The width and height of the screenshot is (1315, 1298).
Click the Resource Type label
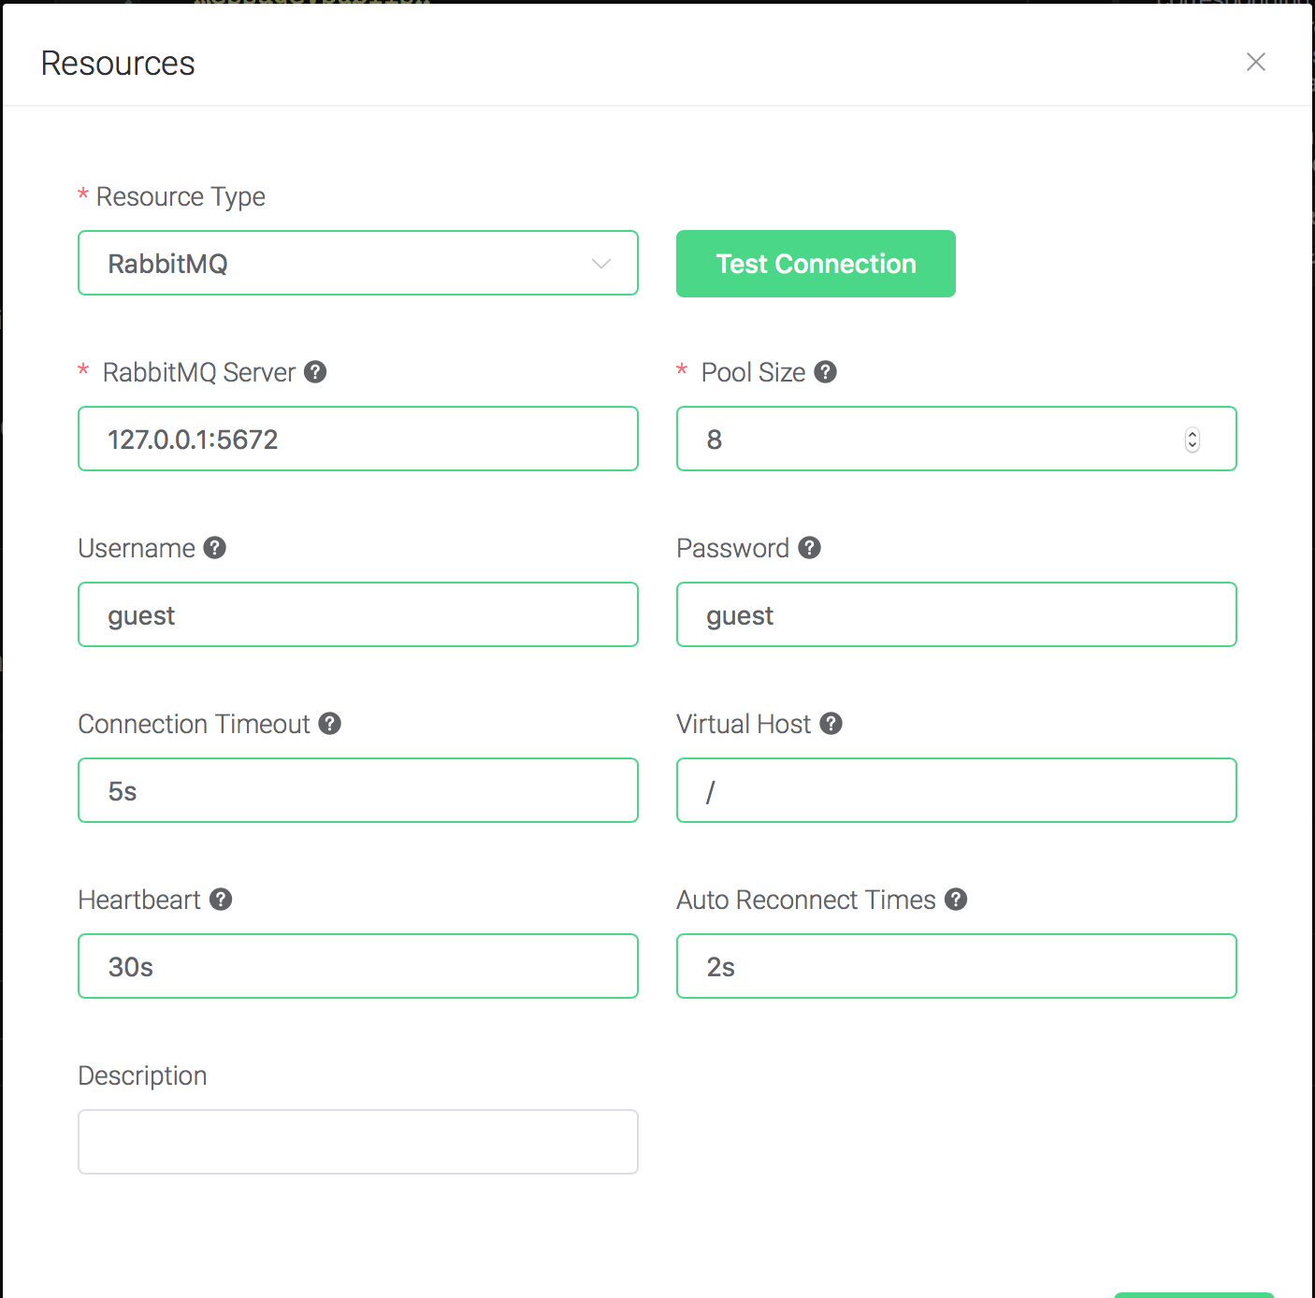(181, 197)
